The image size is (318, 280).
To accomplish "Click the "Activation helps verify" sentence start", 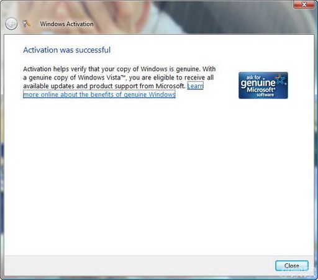I will tap(55, 69).
